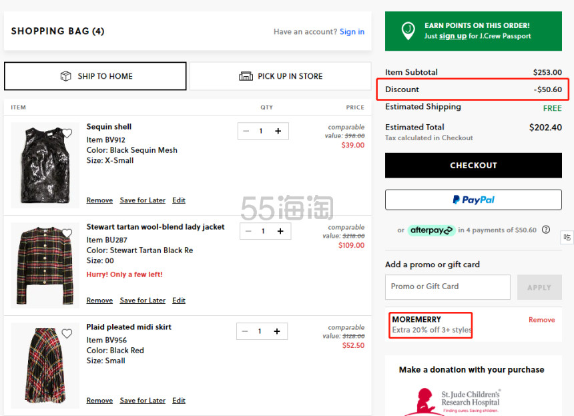Image resolution: width=574 pixels, height=416 pixels.
Task: Remove the MOREMERRY promo code
Action: click(541, 320)
